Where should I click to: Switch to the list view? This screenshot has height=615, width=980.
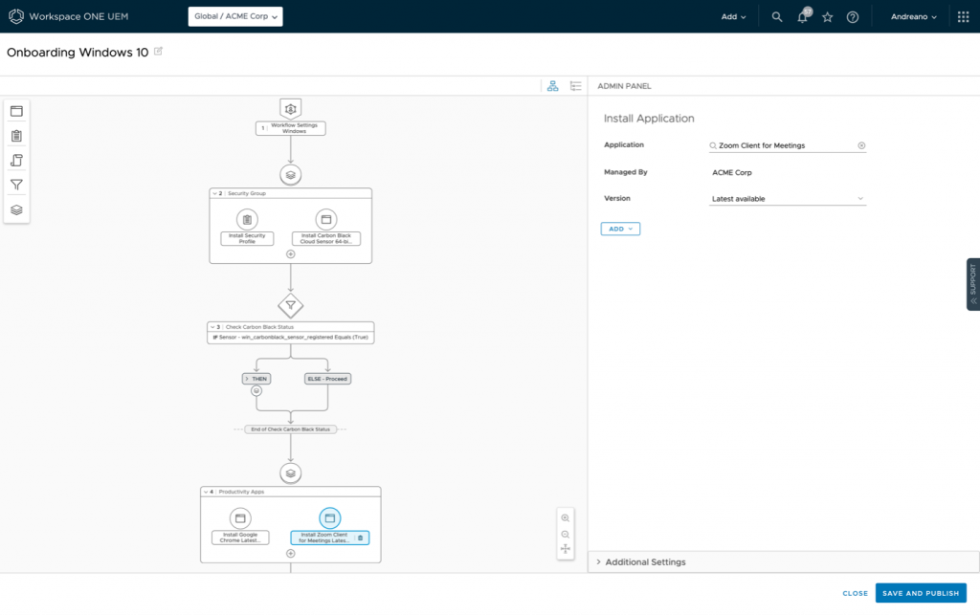click(575, 86)
